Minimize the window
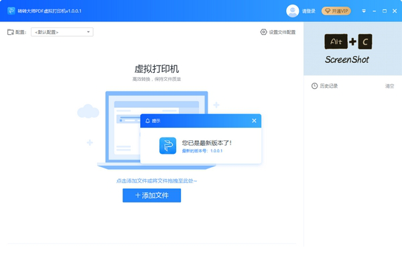The image size is (402, 256). pos(375,11)
